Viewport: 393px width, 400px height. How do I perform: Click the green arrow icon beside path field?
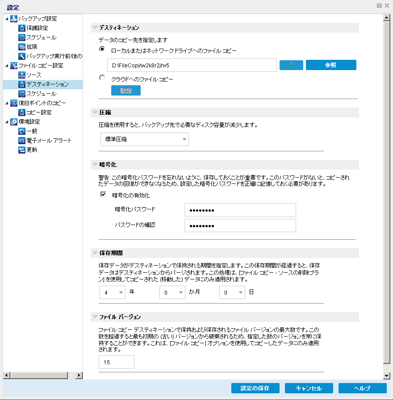tap(291, 65)
